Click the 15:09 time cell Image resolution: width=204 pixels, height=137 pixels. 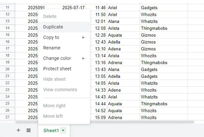click(101, 118)
